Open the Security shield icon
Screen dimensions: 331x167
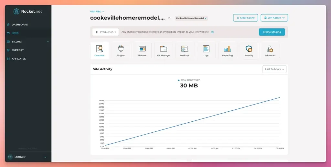(249, 51)
